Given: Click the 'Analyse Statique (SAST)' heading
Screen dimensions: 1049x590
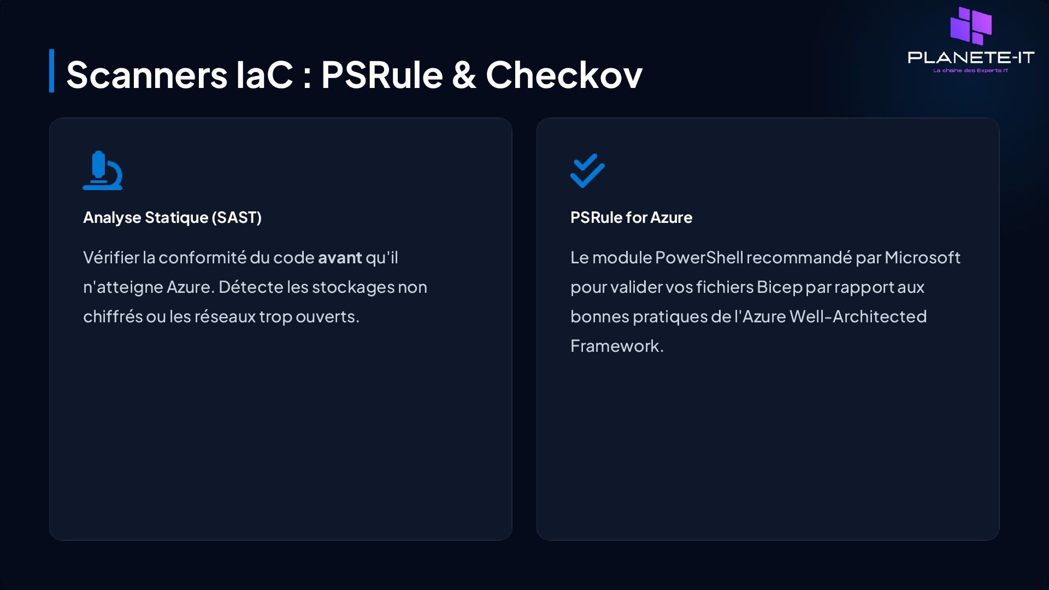Looking at the screenshot, I should click(x=172, y=217).
